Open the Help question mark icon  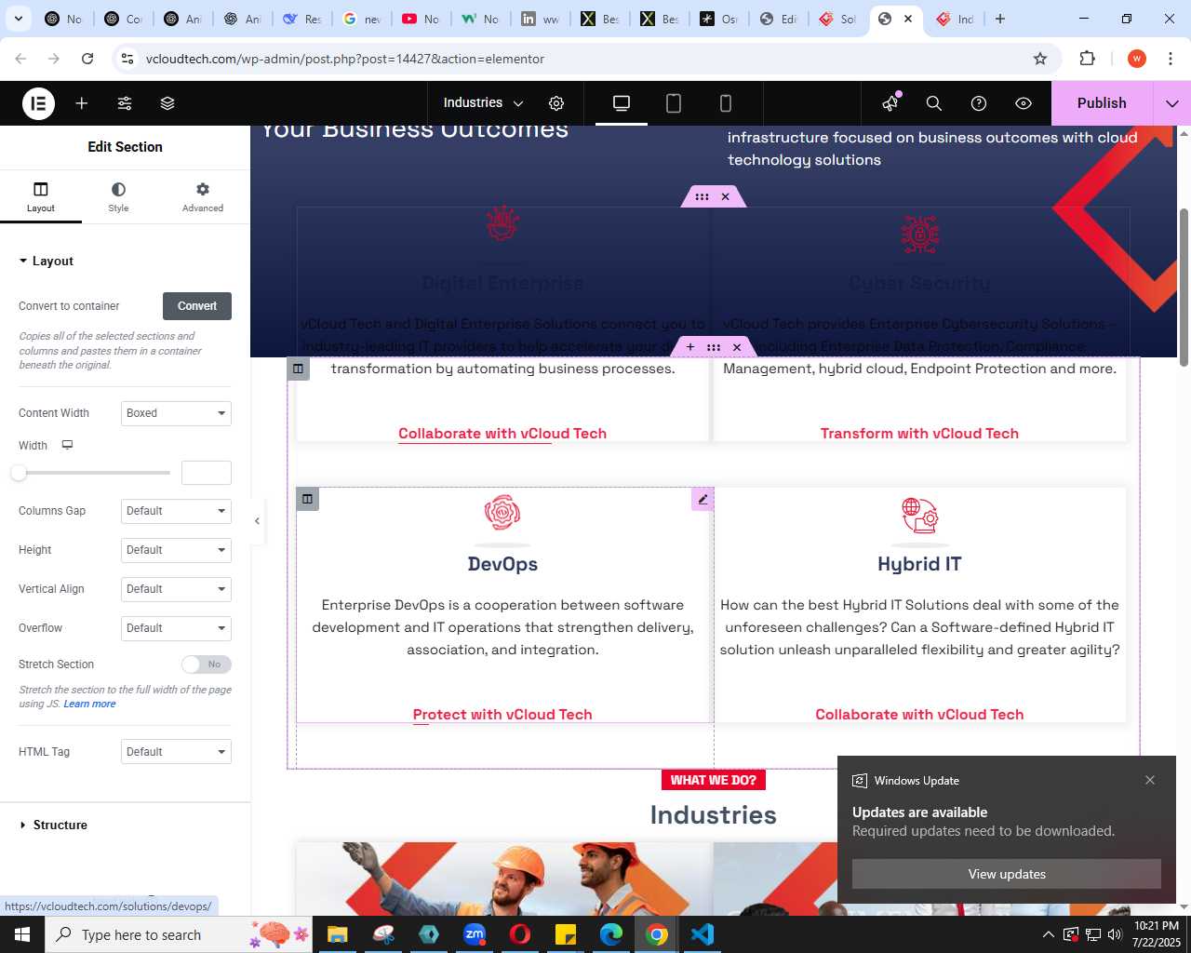click(x=979, y=103)
